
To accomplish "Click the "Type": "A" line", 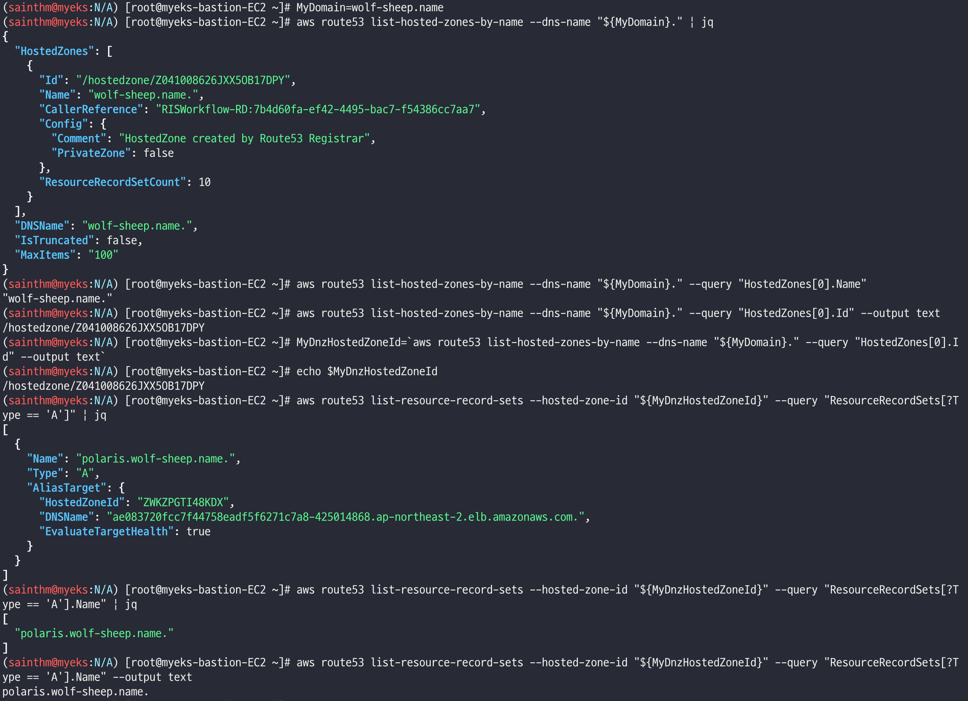I will pos(63,473).
